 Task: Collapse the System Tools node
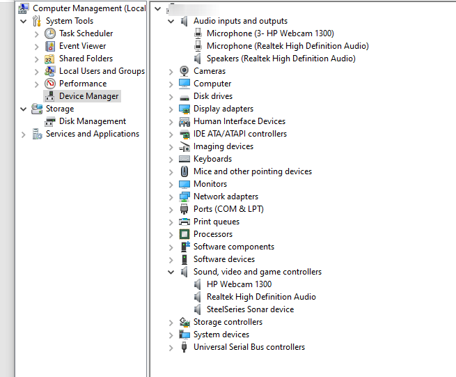point(24,21)
